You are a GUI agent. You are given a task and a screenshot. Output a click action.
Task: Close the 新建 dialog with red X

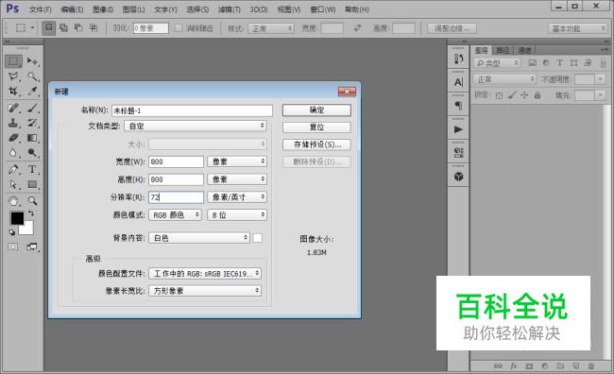click(x=347, y=92)
